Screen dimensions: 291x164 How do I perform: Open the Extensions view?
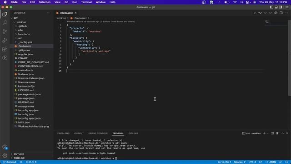(5, 49)
